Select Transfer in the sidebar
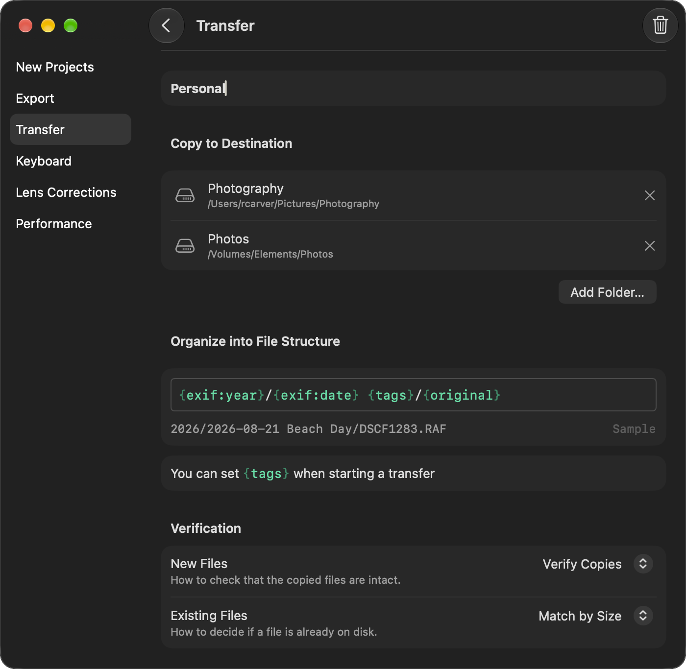686x669 pixels. coord(71,129)
